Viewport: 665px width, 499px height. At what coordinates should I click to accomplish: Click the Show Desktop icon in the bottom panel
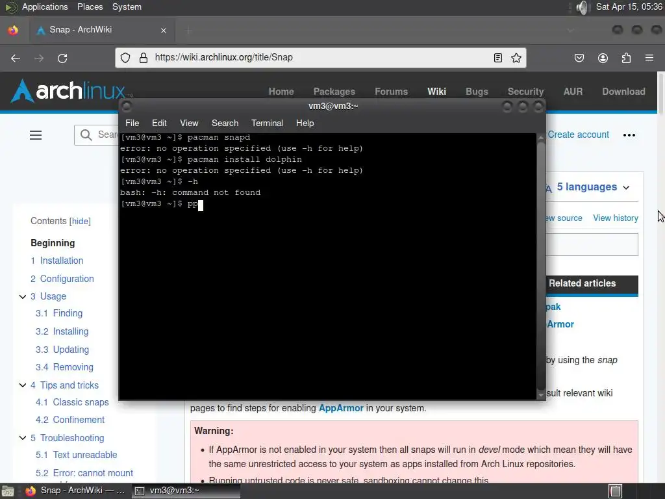(x=7, y=491)
